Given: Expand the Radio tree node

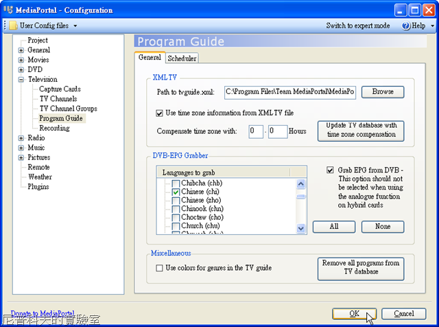Looking at the screenshot, I should 21,138.
